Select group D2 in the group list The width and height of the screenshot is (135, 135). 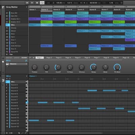17,46
